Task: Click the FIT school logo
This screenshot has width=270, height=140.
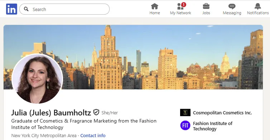Action: [185, 125]
